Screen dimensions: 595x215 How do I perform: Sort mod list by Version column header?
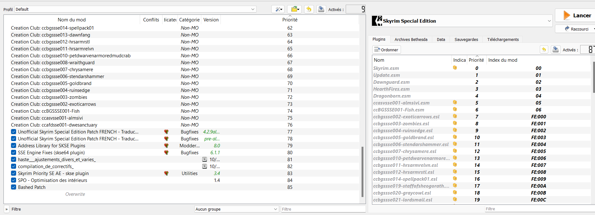click(x=211, y=20)
